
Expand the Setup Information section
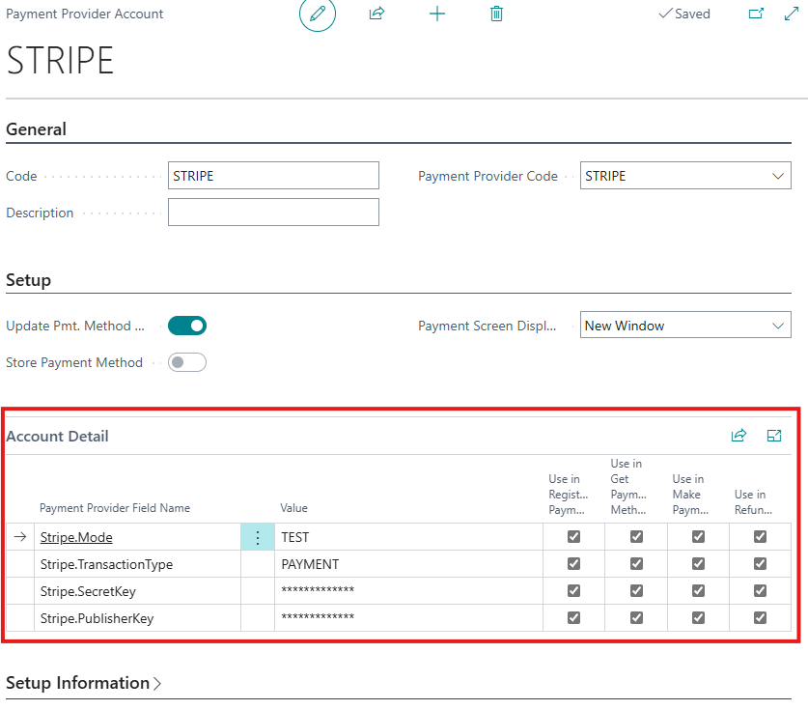coord(83,683)
